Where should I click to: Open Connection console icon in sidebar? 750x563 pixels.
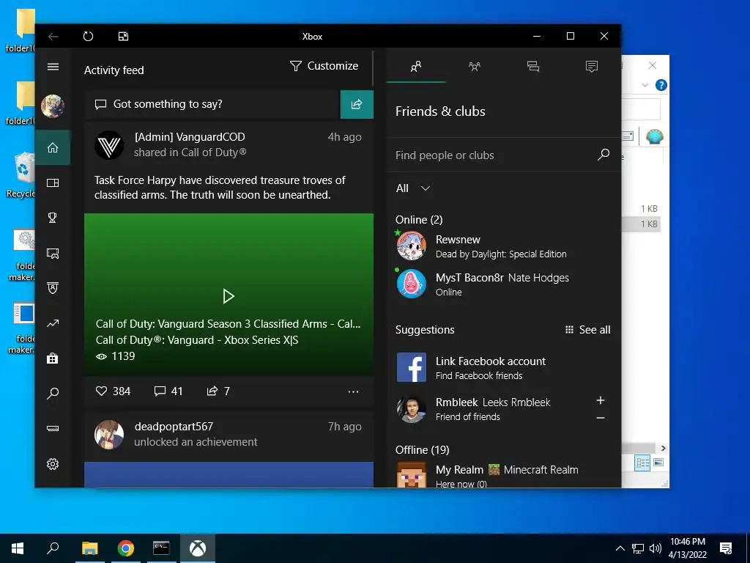(53, 428)
